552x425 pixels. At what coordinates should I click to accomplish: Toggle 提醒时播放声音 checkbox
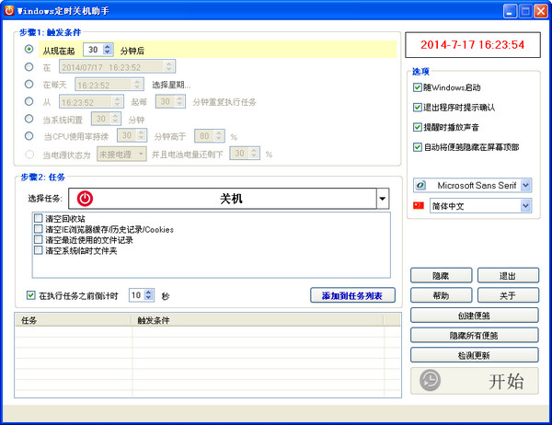[417, 127]
